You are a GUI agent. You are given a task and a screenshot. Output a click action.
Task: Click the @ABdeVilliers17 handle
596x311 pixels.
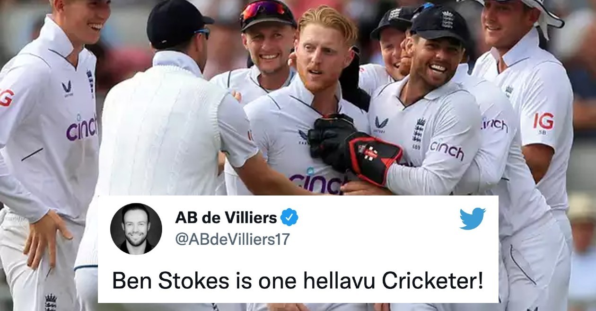pos(232,239)
